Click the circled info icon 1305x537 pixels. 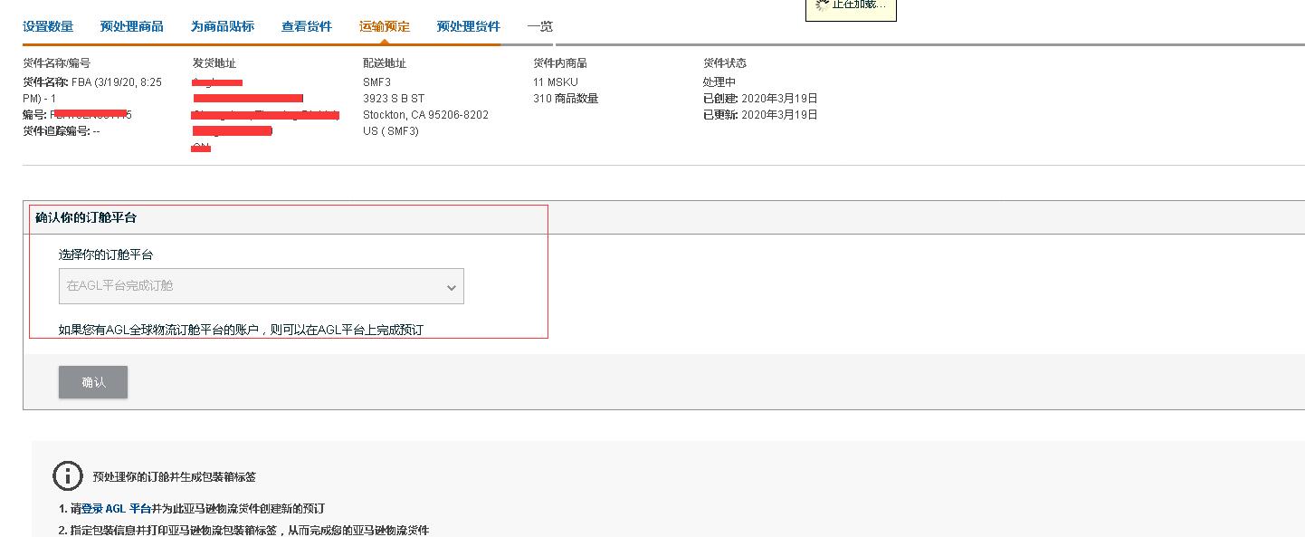pyautogui.click(x=67, y=475)
